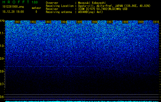Click the Receiver label
The height and width of the screenshot is (102, 161).
pos(52,9)
